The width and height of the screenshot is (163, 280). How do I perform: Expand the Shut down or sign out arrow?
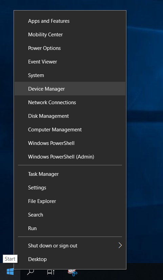pyautogui.click(x=120, y=245)
